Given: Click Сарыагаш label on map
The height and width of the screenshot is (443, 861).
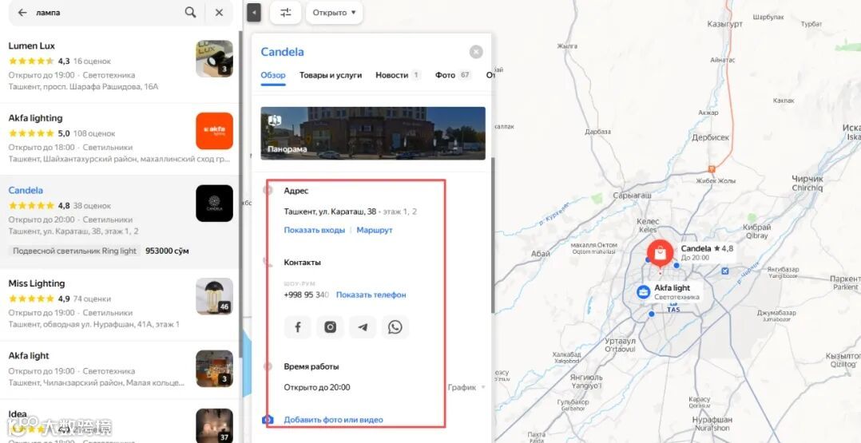Looking at the screenshot, I should 632,195.
